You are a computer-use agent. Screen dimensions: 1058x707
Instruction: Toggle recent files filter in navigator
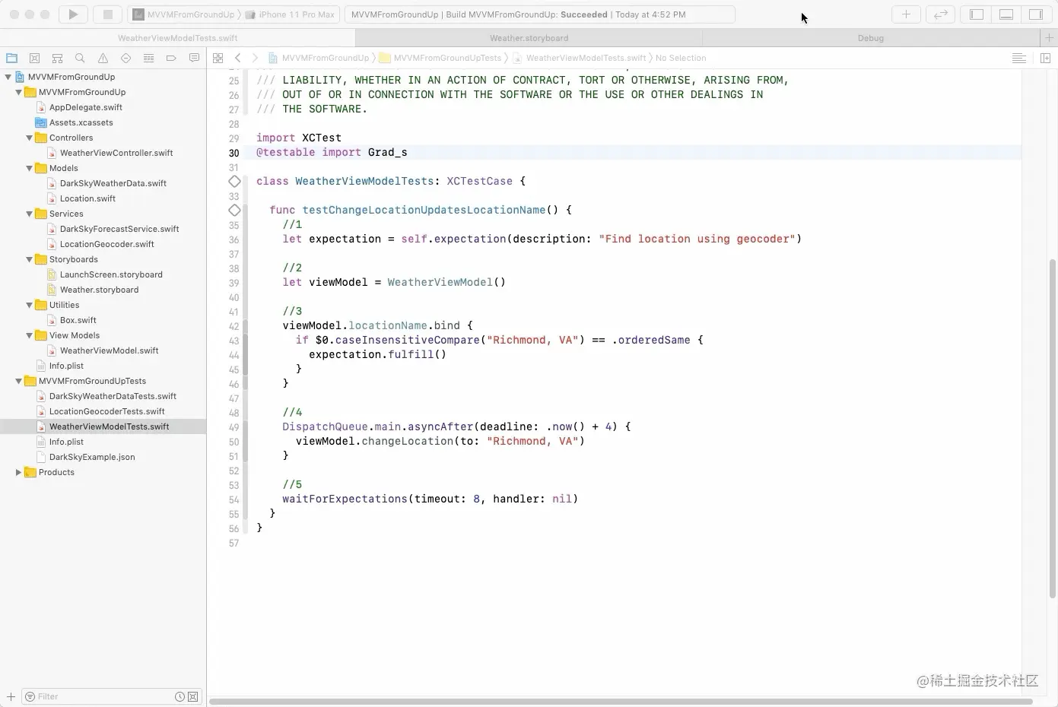tap(180, 696)
